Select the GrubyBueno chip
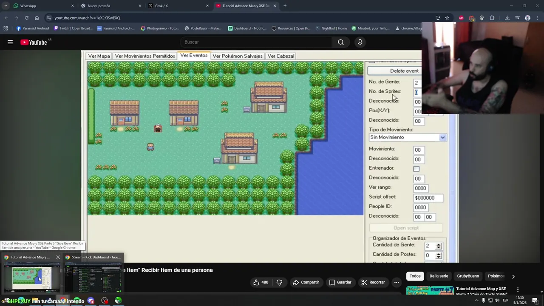The height and width of the screenshot is (306, 544). 468,276
